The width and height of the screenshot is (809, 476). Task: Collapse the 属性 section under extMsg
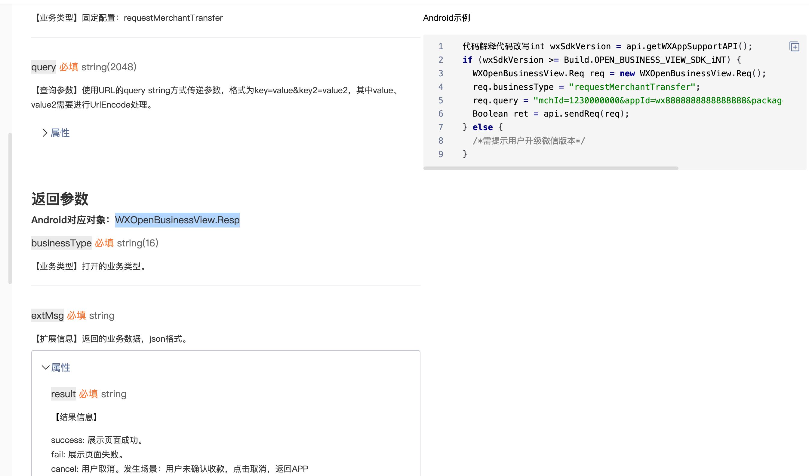56,367
